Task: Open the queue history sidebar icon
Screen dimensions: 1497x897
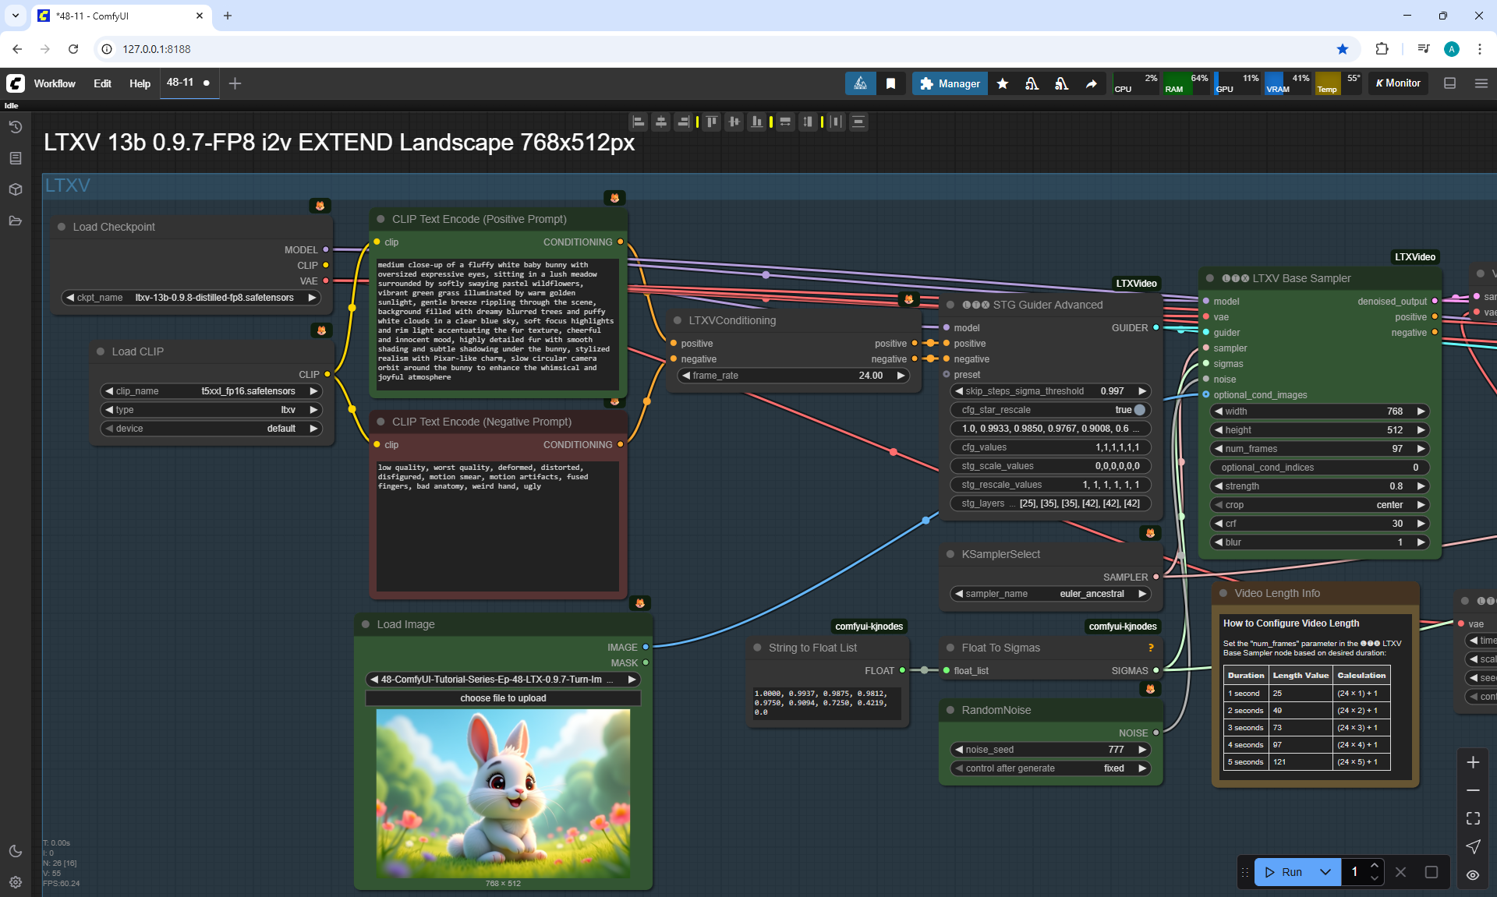Action: pos(15,127)
